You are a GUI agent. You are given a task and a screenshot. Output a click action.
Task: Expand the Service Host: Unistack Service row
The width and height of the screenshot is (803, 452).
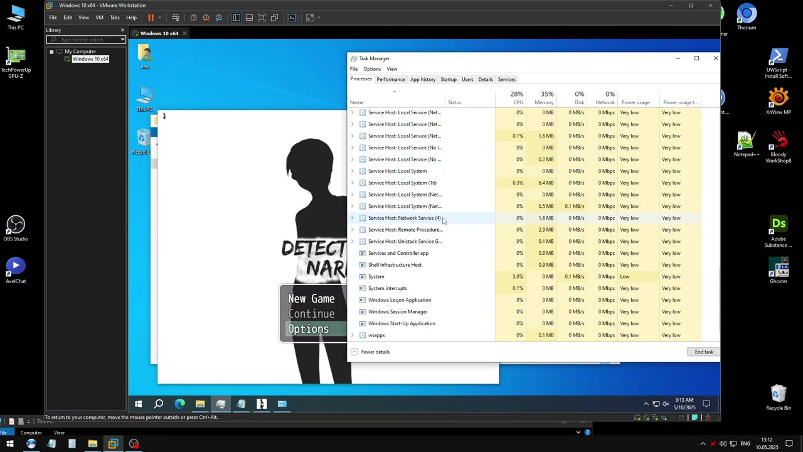coord(352,241)
